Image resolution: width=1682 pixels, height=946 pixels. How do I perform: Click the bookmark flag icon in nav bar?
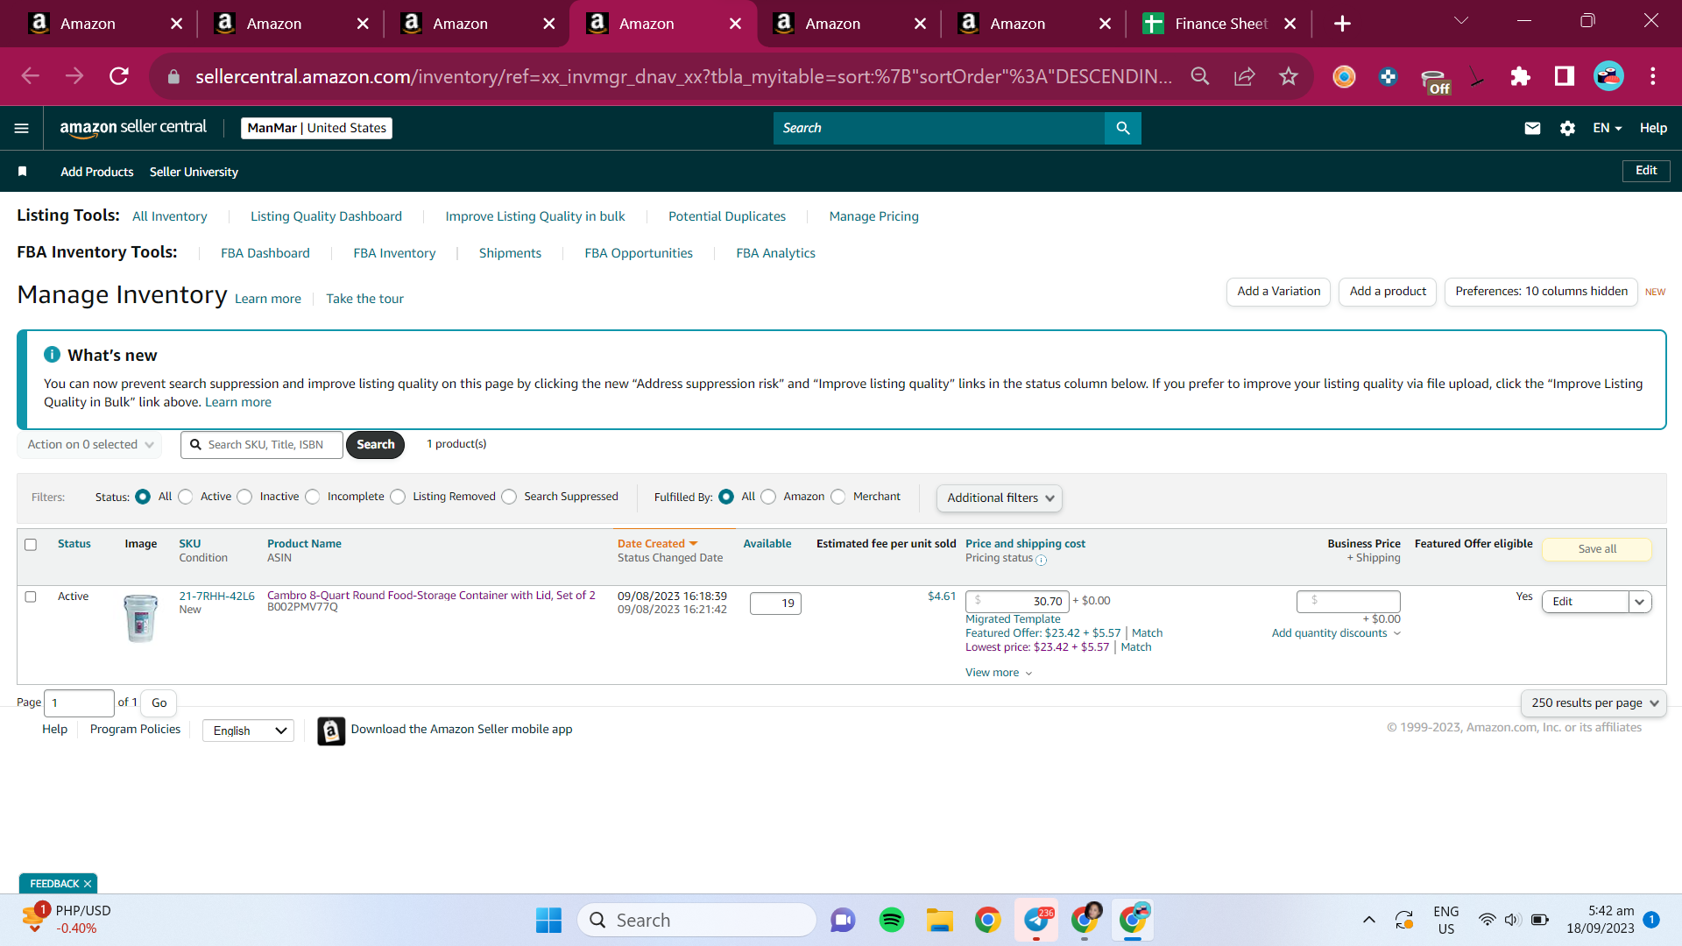coord(23,172)
